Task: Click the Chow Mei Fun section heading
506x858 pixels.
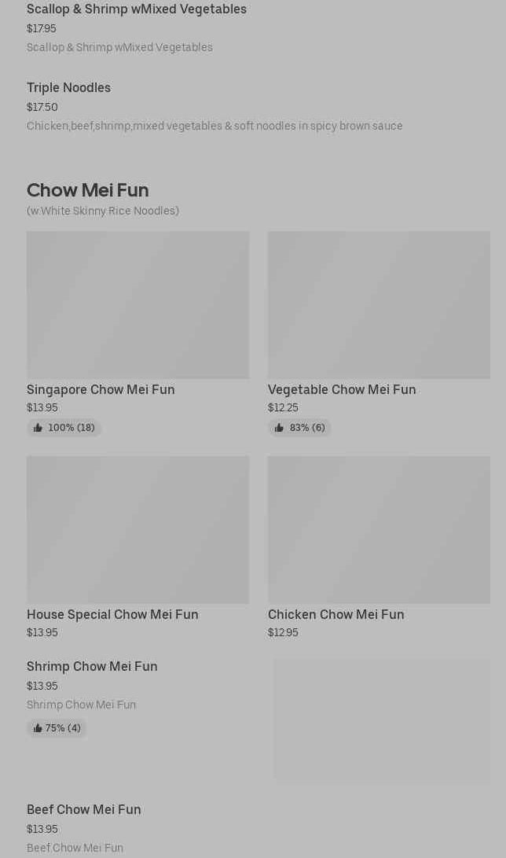Action: coord(87,190)
